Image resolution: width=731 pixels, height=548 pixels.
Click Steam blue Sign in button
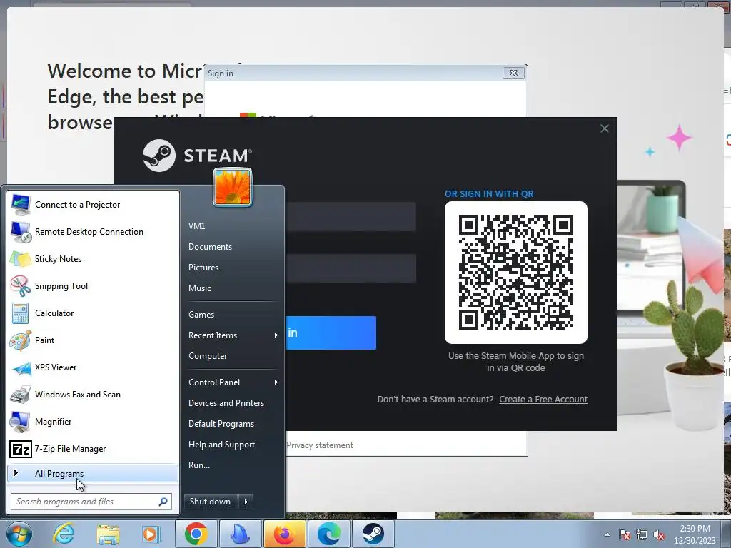click(x=331, y=333)
